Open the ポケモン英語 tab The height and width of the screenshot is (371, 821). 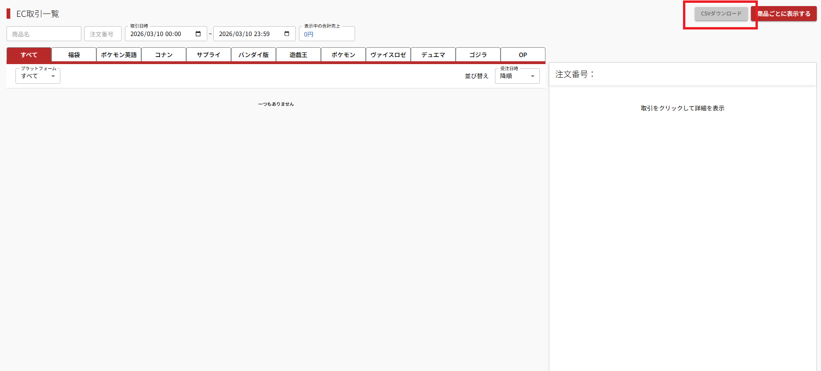pyautogui.click(x=119, y=55)
